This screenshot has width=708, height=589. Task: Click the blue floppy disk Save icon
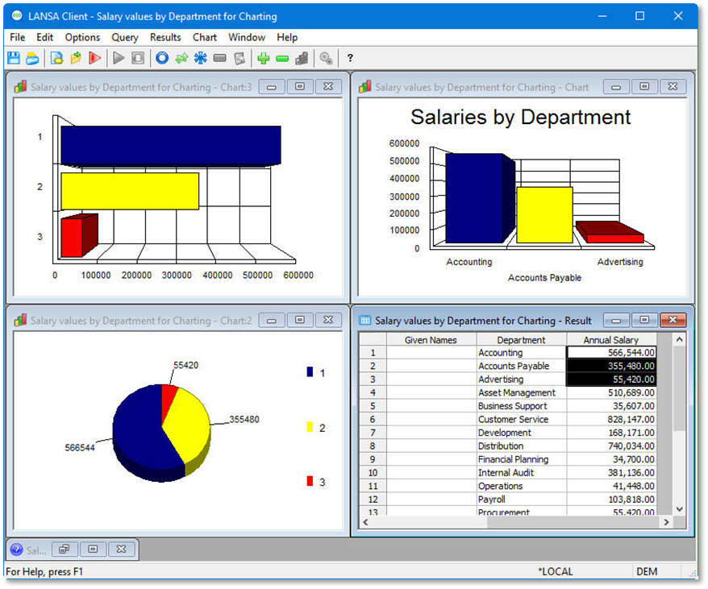click(13, 58)
